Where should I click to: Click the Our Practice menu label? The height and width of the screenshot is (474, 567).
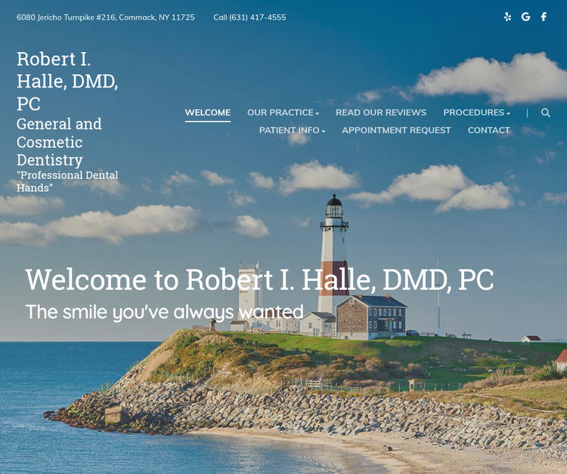pyautogui.click(x=280, y=112)
